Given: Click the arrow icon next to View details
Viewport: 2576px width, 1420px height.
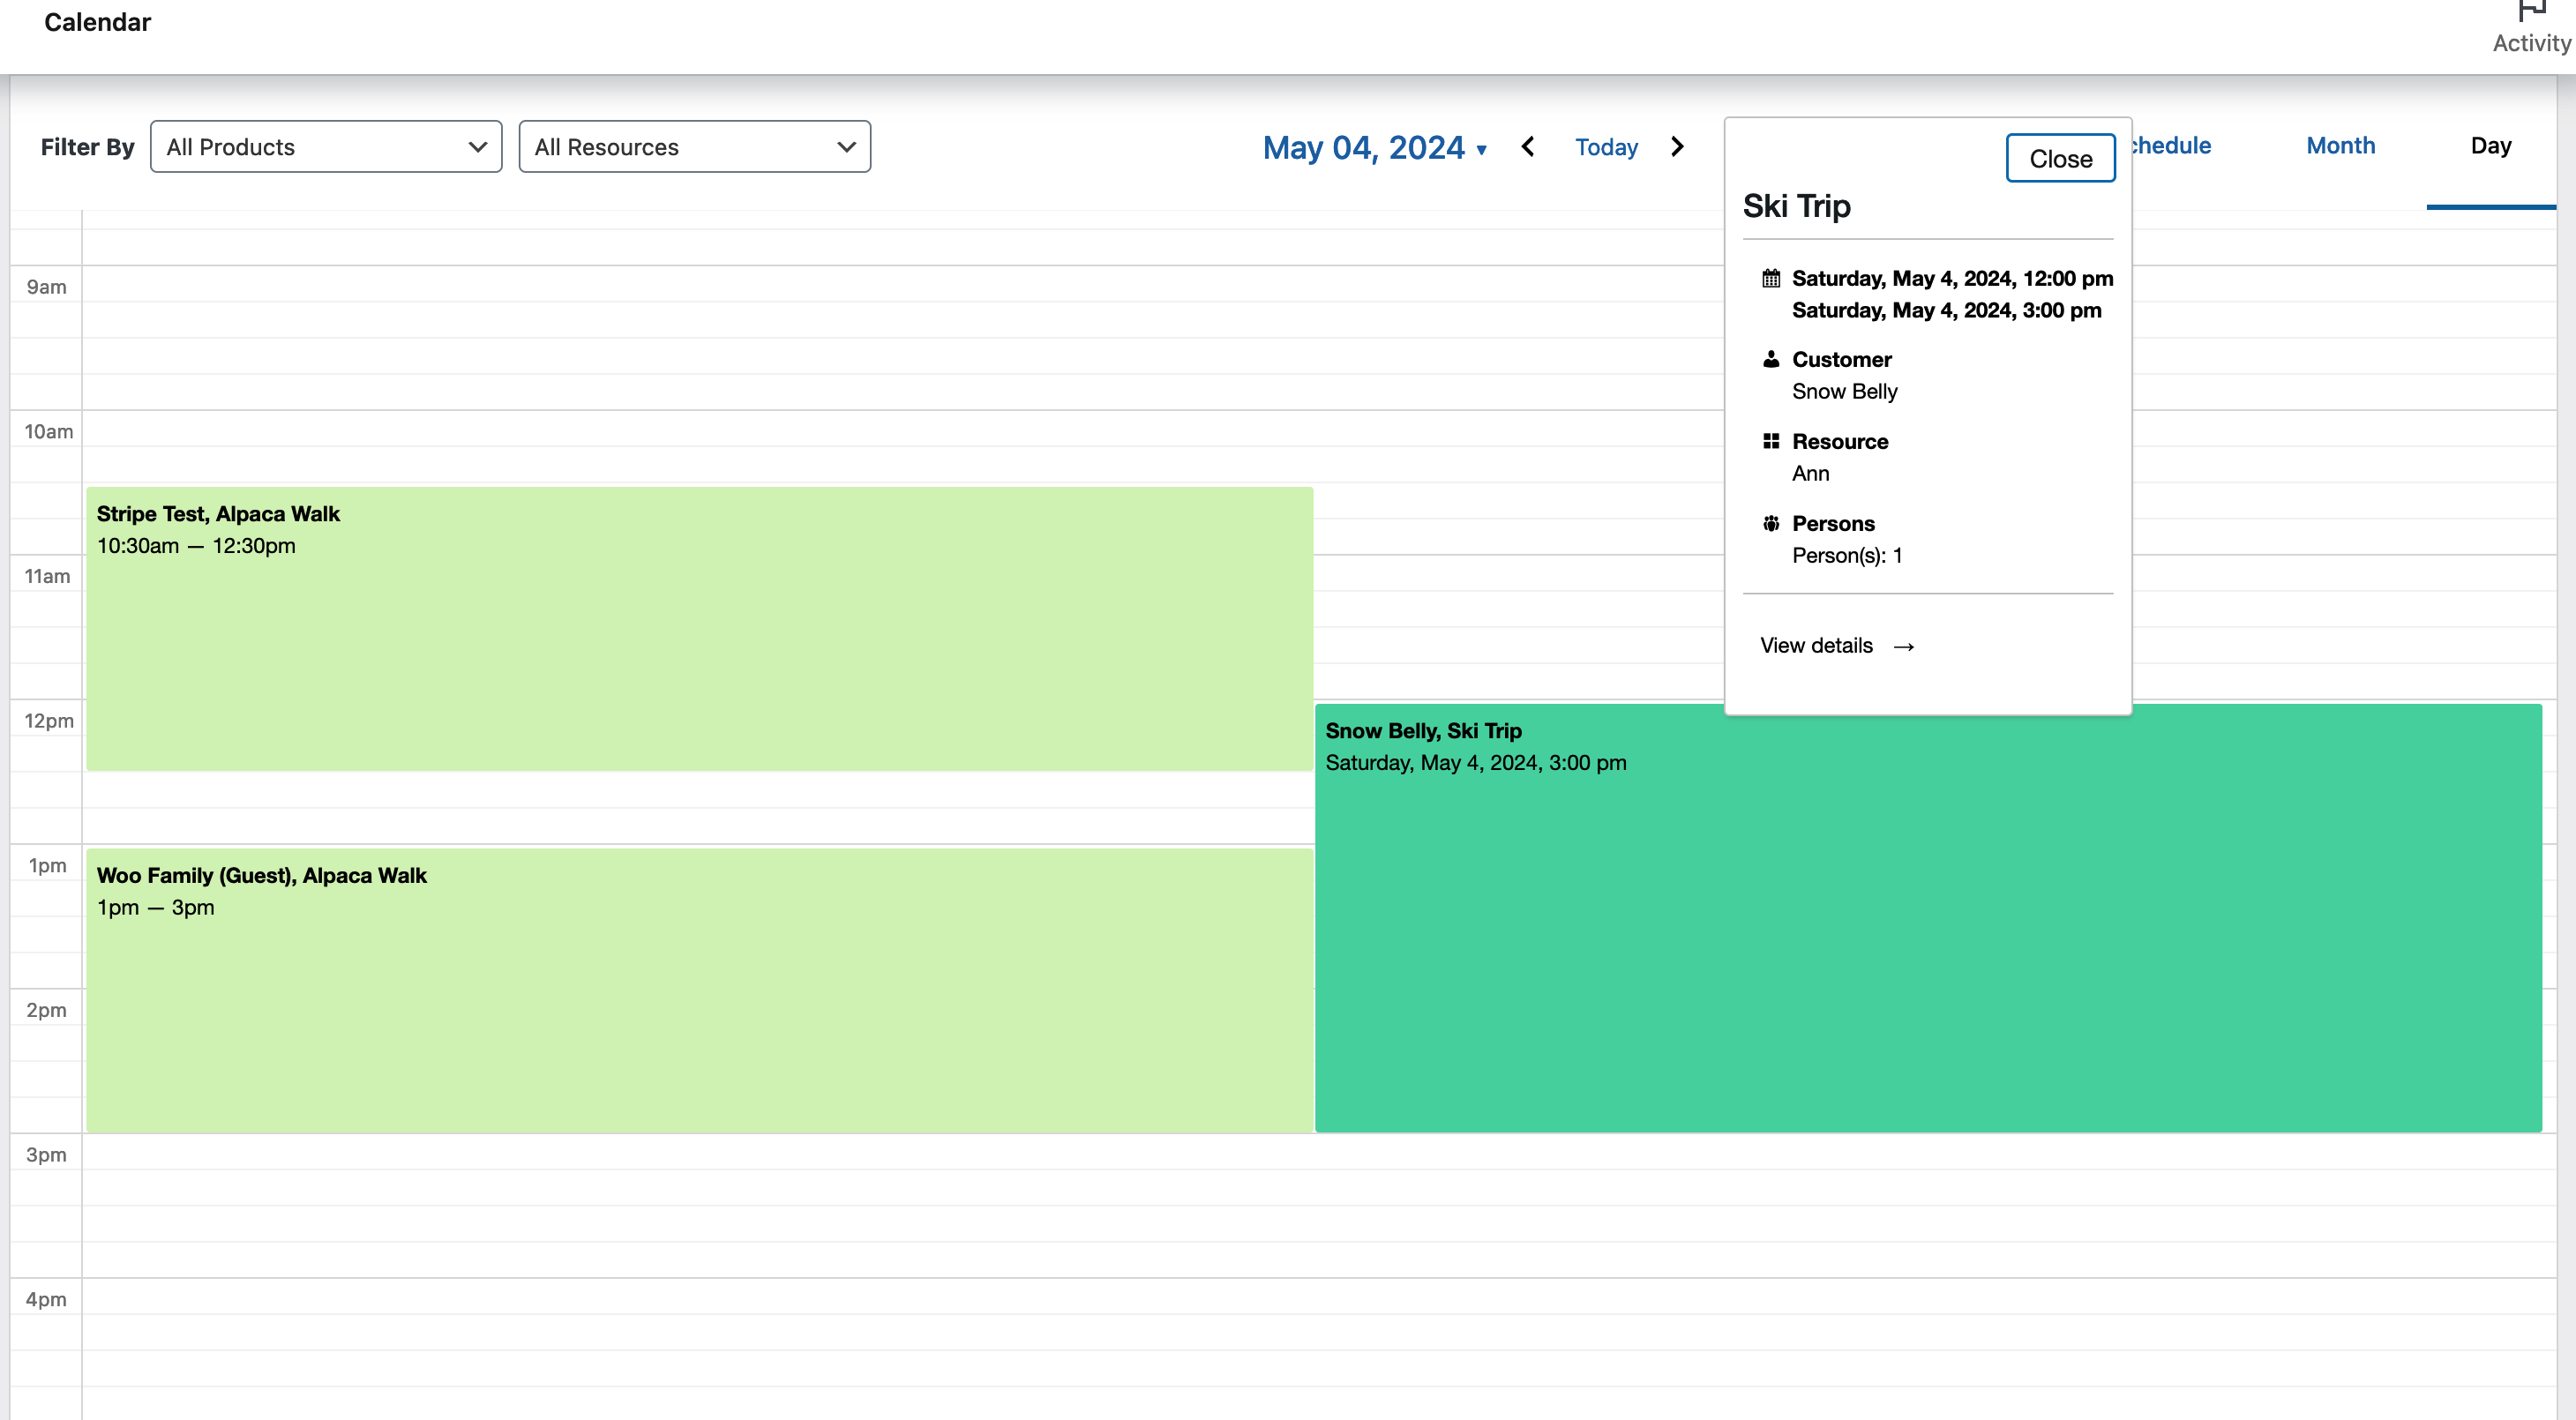Looking at the screenshot, I should pos(1905,646).
